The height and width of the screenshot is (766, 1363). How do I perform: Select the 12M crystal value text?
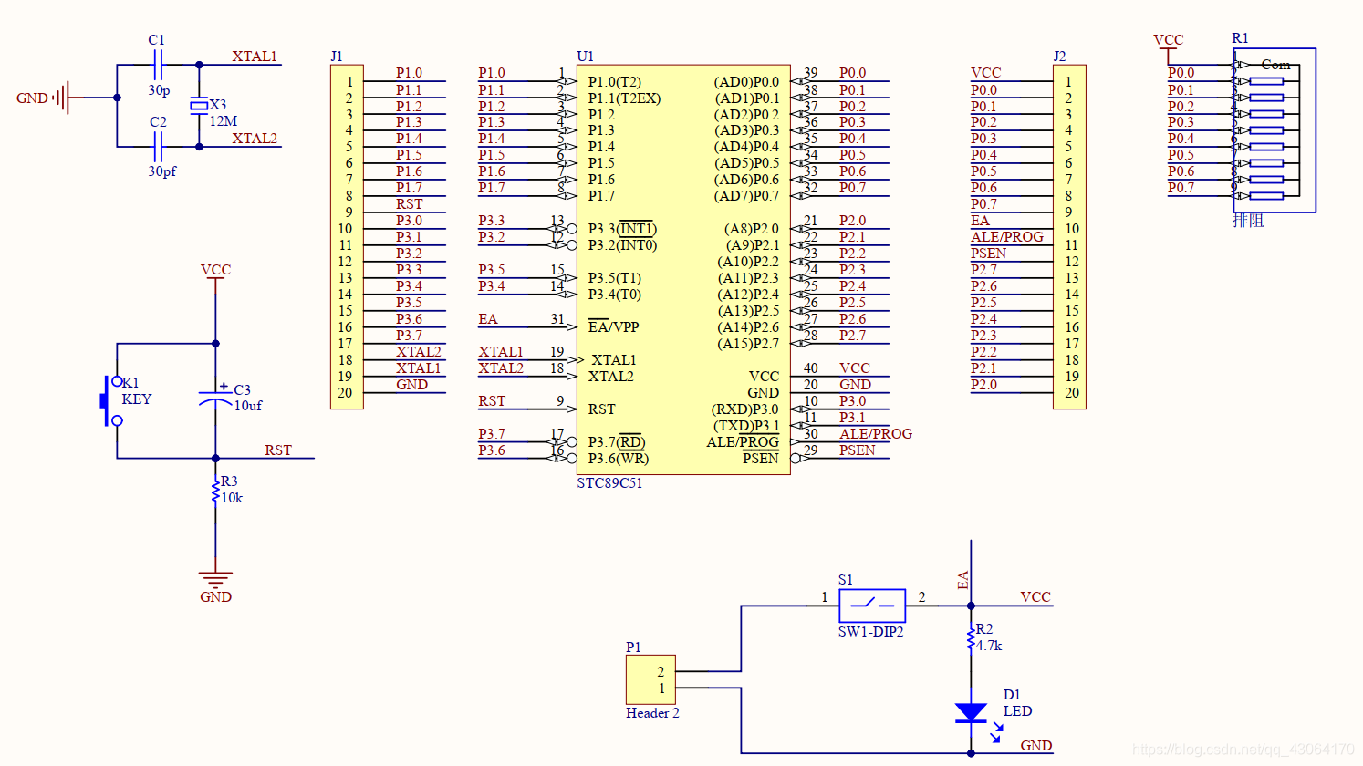[x=224, y=121]
